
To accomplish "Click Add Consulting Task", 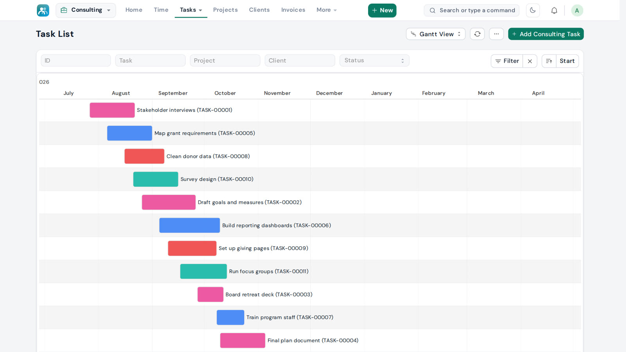I will click(x=546, y=34).
